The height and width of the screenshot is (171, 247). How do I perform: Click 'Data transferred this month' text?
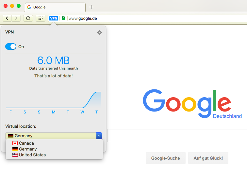(54, 68)
